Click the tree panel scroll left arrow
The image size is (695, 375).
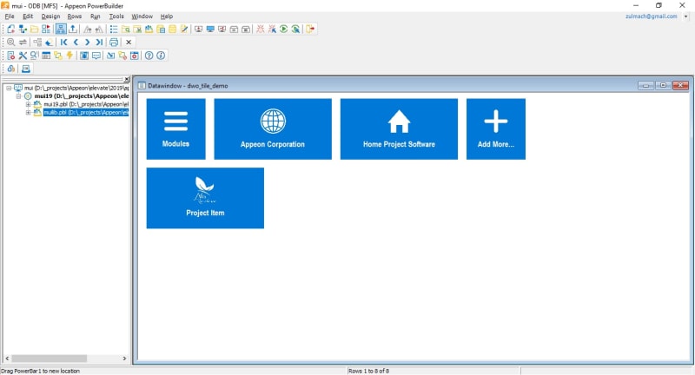click(7, 359)
